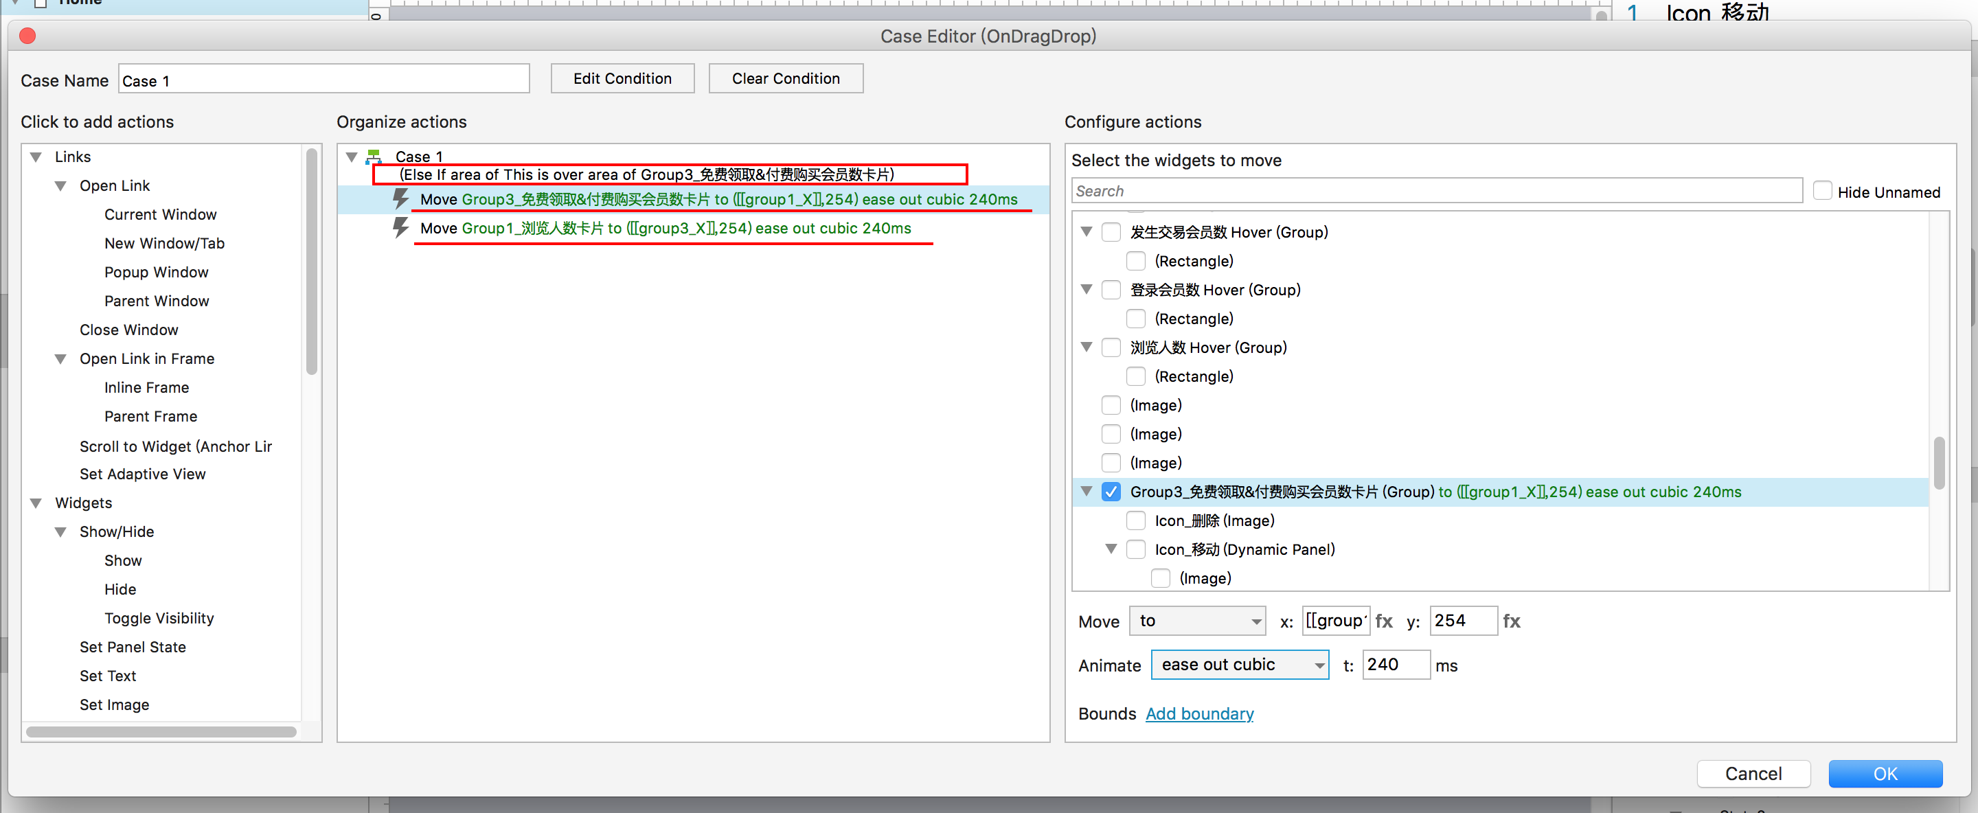Collapse the Show/Hide action group
Image resolution: width=1978 pixels, height=813 pixels.
pyautogui.click(x=60, y=532)
